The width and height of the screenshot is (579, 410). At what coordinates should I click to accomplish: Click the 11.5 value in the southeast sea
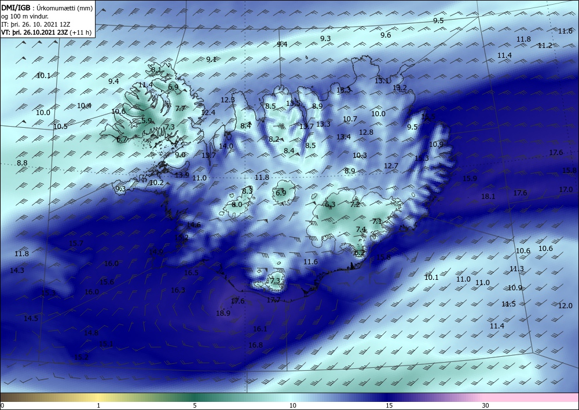click(508, 304)
